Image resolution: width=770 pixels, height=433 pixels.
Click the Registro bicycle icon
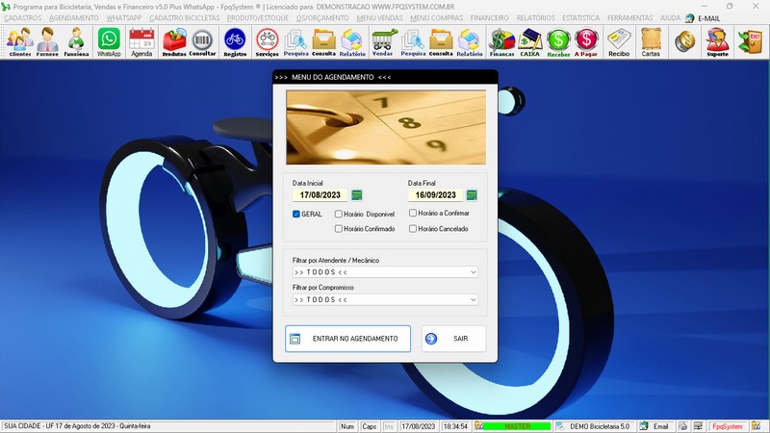pos(234,41)
